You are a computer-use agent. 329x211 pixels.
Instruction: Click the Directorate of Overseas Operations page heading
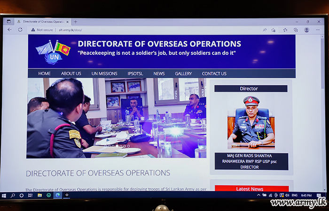[x=98, y=173]
